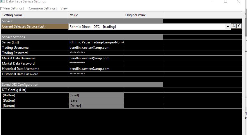Select the Trading Password row label

coord(35,53)
